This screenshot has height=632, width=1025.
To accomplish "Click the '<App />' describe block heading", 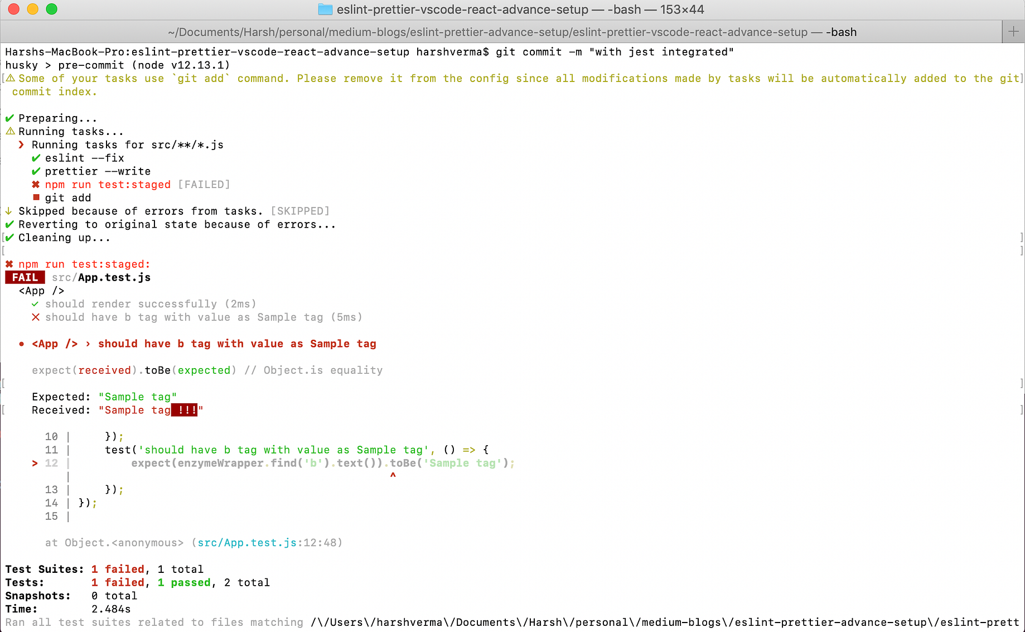I will (x=41, y=291).
